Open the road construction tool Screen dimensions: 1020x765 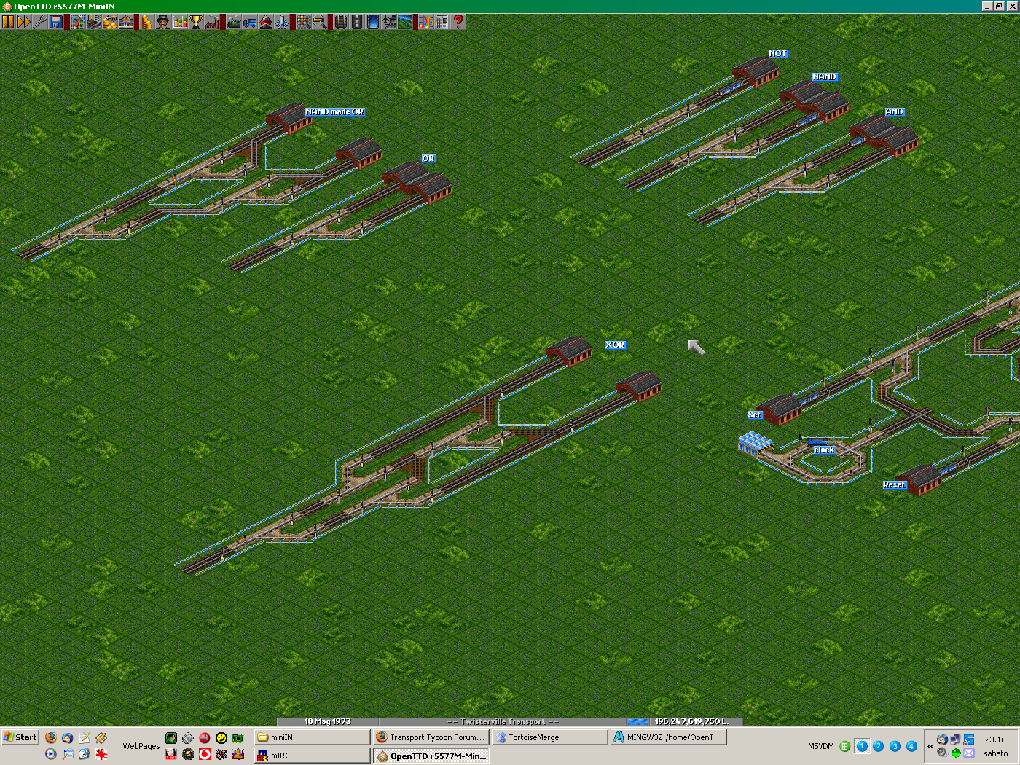tap(356, 22)
